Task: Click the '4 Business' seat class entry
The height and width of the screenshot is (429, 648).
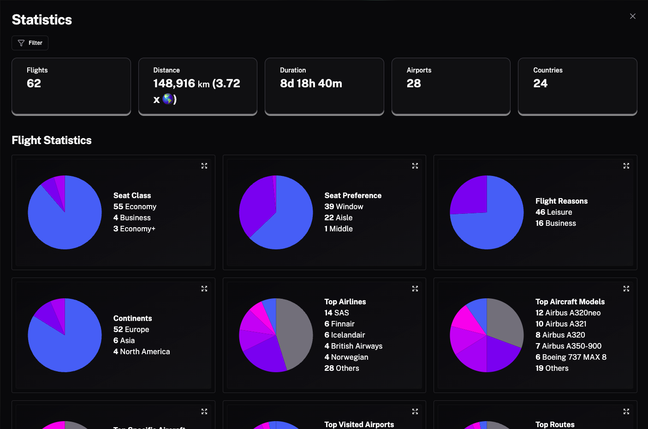Action: [132, 218]
